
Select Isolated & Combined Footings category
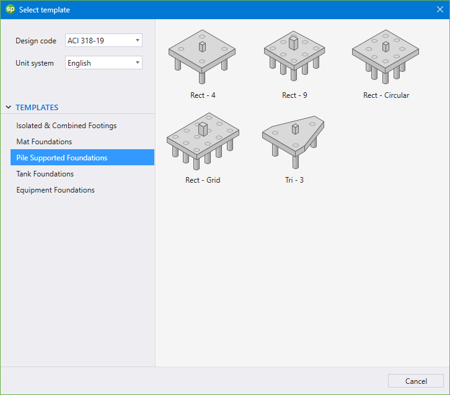point(66,126)
